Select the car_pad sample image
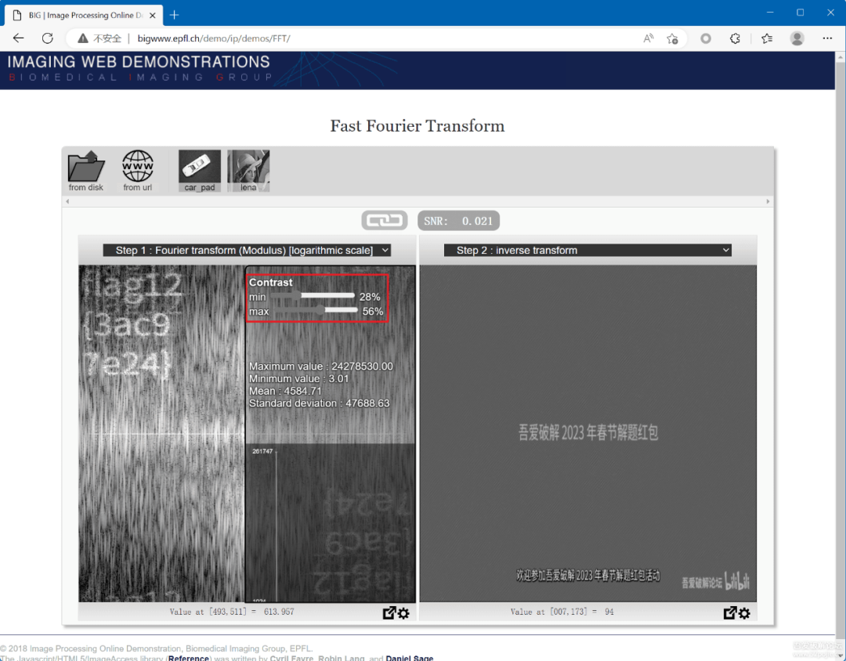The width and height of the screenshot is (846, 661). coord(200,169)
